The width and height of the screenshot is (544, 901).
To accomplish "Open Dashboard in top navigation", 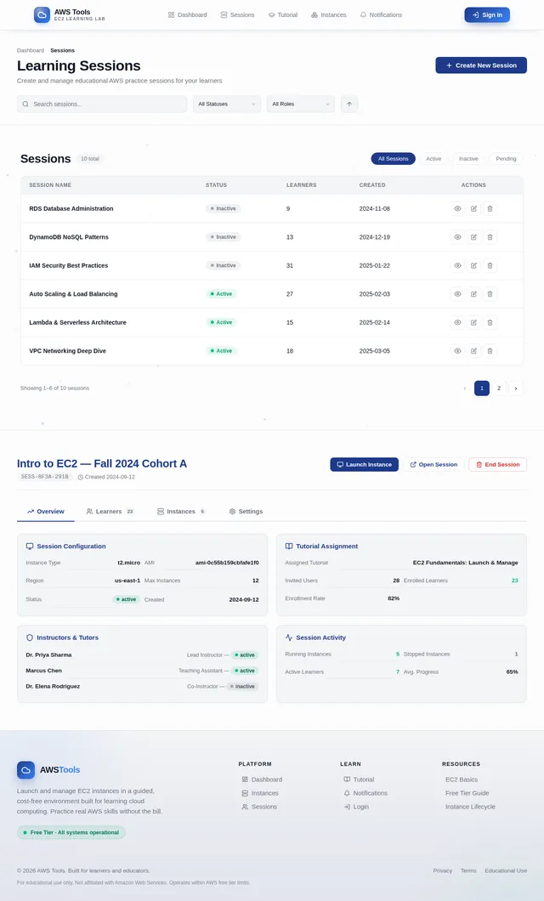I will (x=187, y=15).
